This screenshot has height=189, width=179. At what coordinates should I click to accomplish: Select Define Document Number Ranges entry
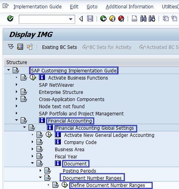pos(108,185)
